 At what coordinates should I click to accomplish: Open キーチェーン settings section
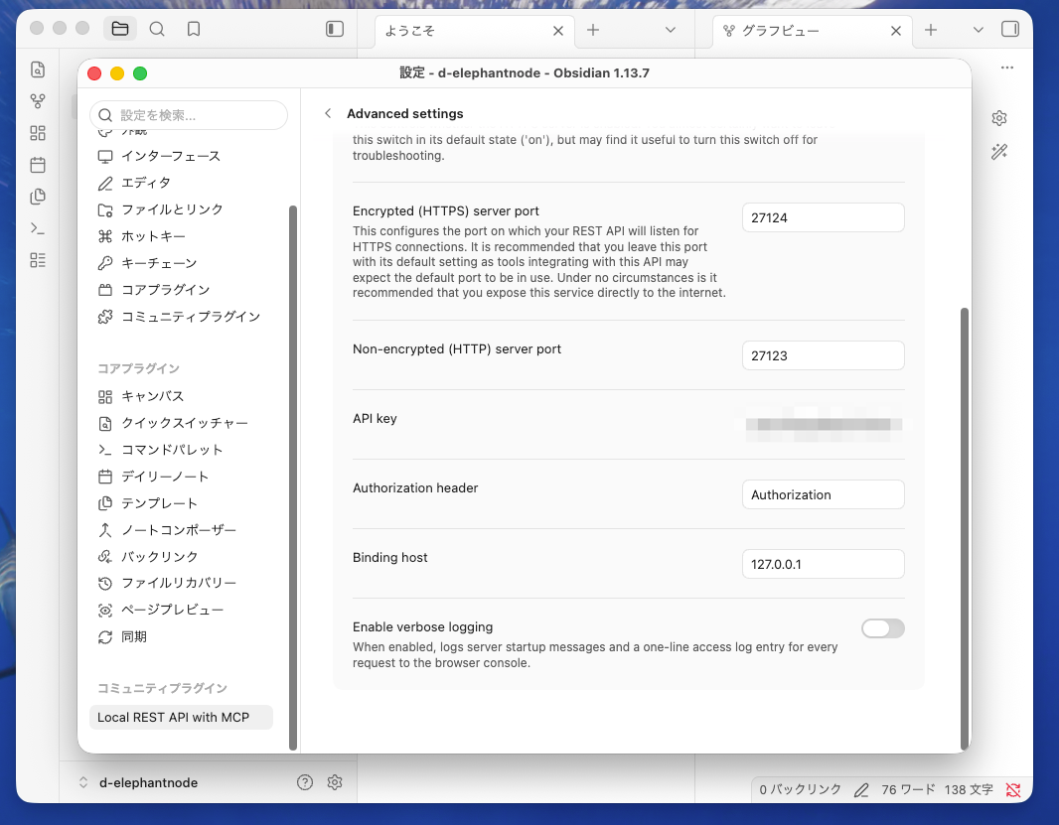tap(181, 263)
